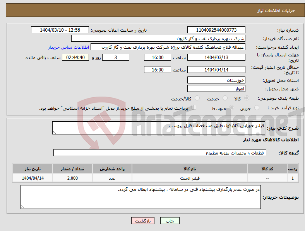Image resolution: width=305 pixels, height=231 pixels.
Task: Click the delivery province field خوزستان
Action: pos(216,80)
